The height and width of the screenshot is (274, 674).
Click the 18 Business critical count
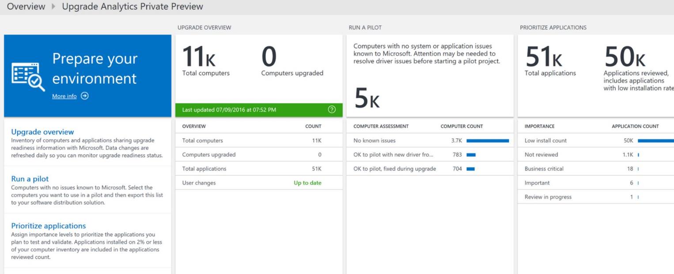(x=630, y=169)
